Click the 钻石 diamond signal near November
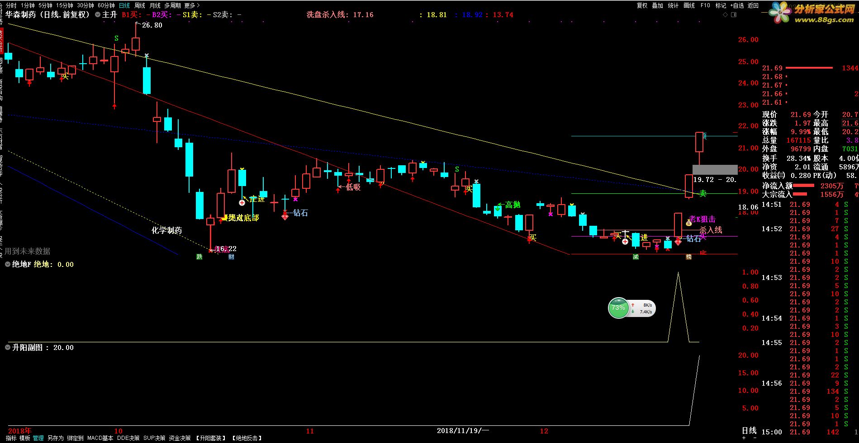The height and width of the screenshot is (443, 859). click(285, 217)
